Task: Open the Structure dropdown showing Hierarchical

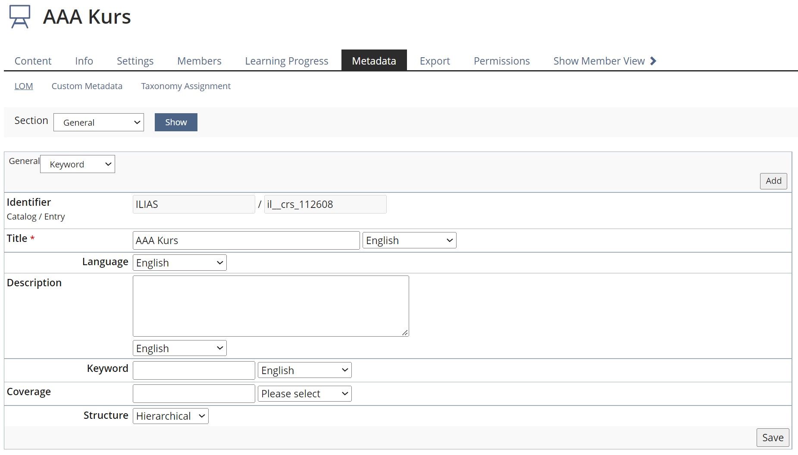Action: point(170,416)
